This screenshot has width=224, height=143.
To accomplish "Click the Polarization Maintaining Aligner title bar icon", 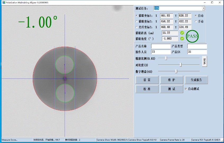I will click(4, 2).
